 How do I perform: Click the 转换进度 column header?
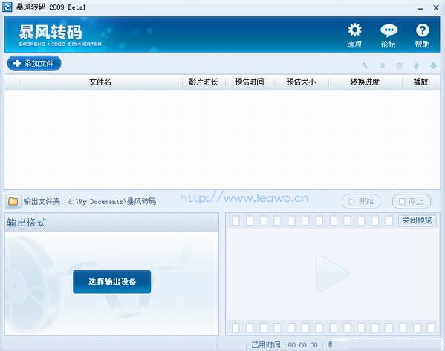(365, 82)
